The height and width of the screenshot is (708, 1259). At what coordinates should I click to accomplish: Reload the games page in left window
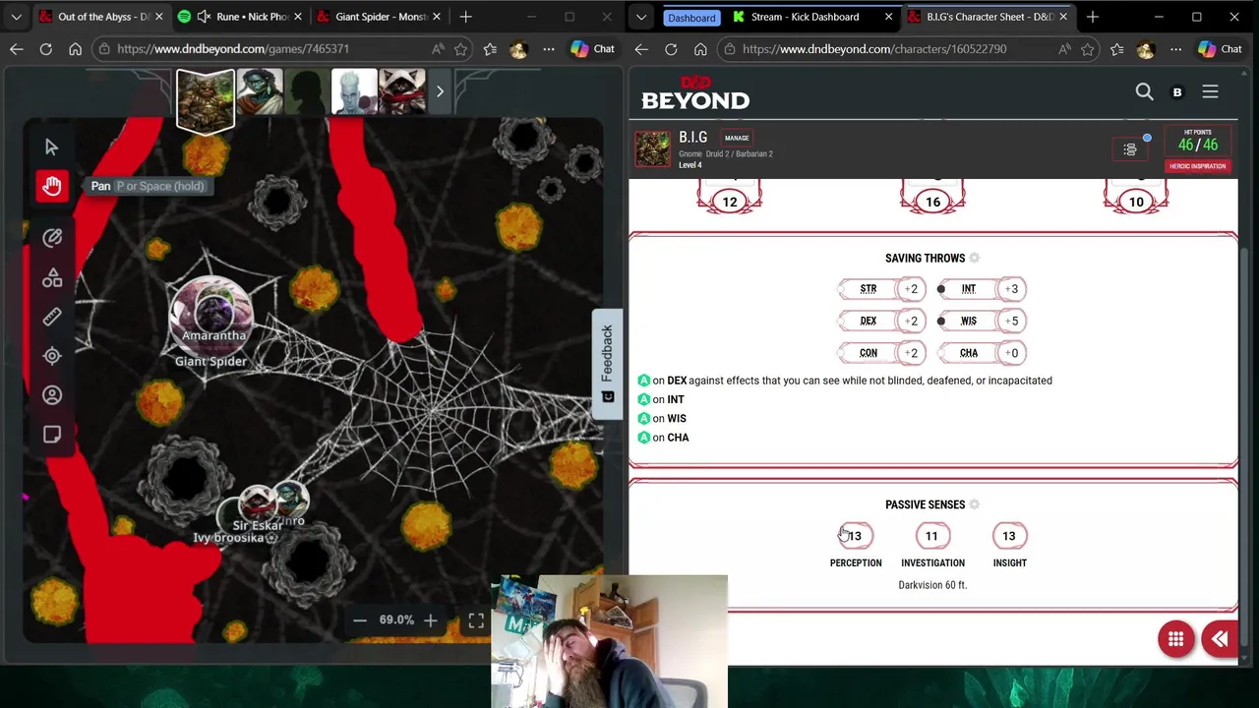click(x=45, y=49)
